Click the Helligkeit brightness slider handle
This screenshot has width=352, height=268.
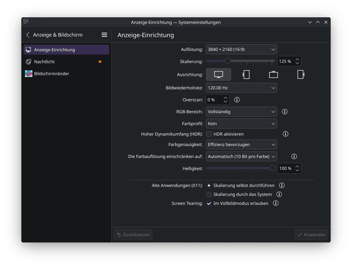click(x=273, y=168)
